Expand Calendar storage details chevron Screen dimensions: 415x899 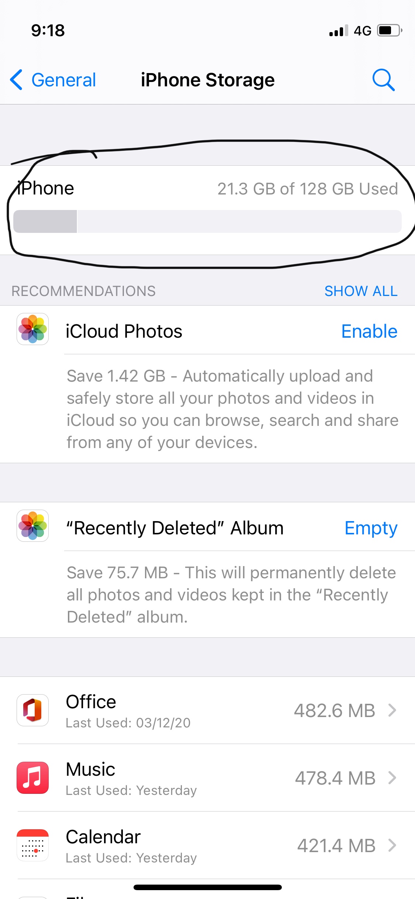392,845
